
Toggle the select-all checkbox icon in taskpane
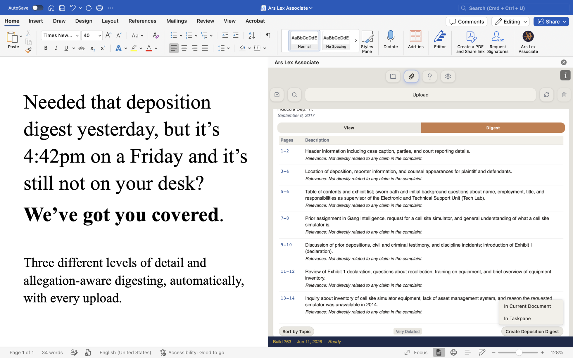click(x=277, y=95)
